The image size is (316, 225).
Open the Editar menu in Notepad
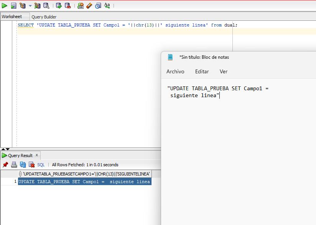click(x=202, y=71)
